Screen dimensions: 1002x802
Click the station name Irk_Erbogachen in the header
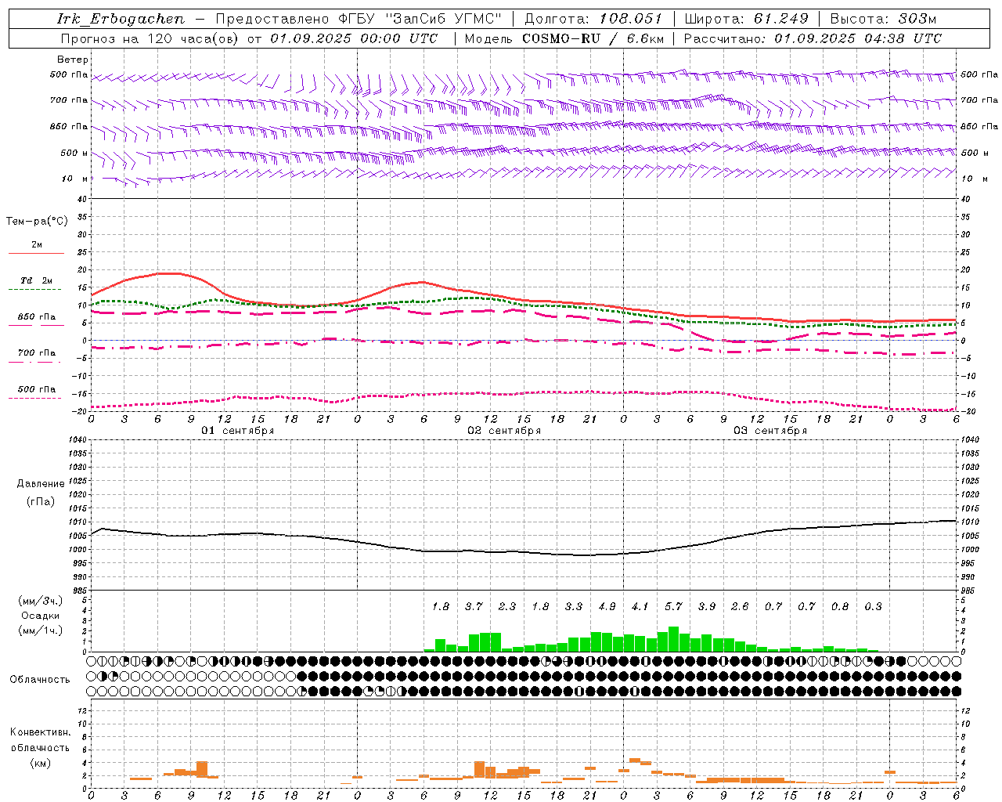coord(121,19)
